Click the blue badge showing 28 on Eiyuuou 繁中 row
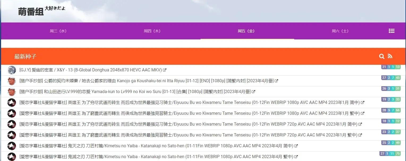 [x=384, y=110]
